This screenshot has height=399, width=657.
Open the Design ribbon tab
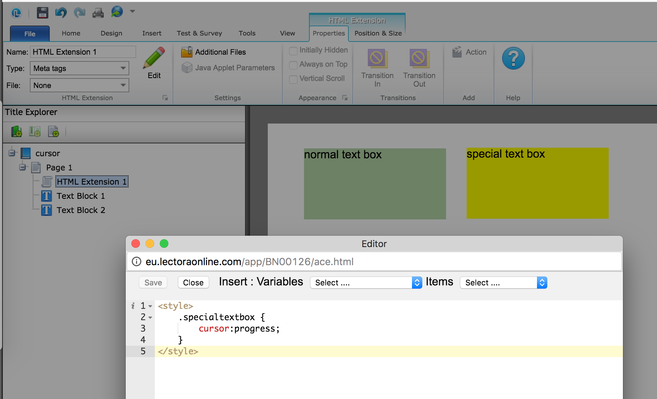(x=111, y=33)
